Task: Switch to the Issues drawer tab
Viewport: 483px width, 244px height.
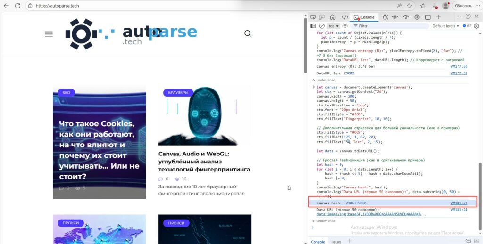Action: [336, 242]
